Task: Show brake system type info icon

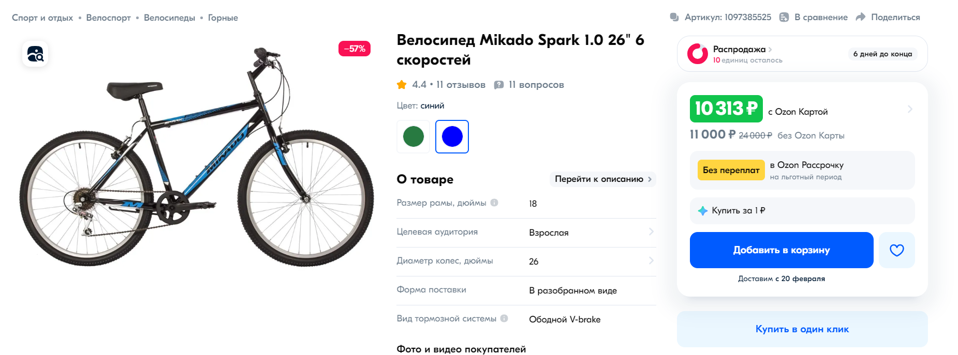Action: click(504, 318)
